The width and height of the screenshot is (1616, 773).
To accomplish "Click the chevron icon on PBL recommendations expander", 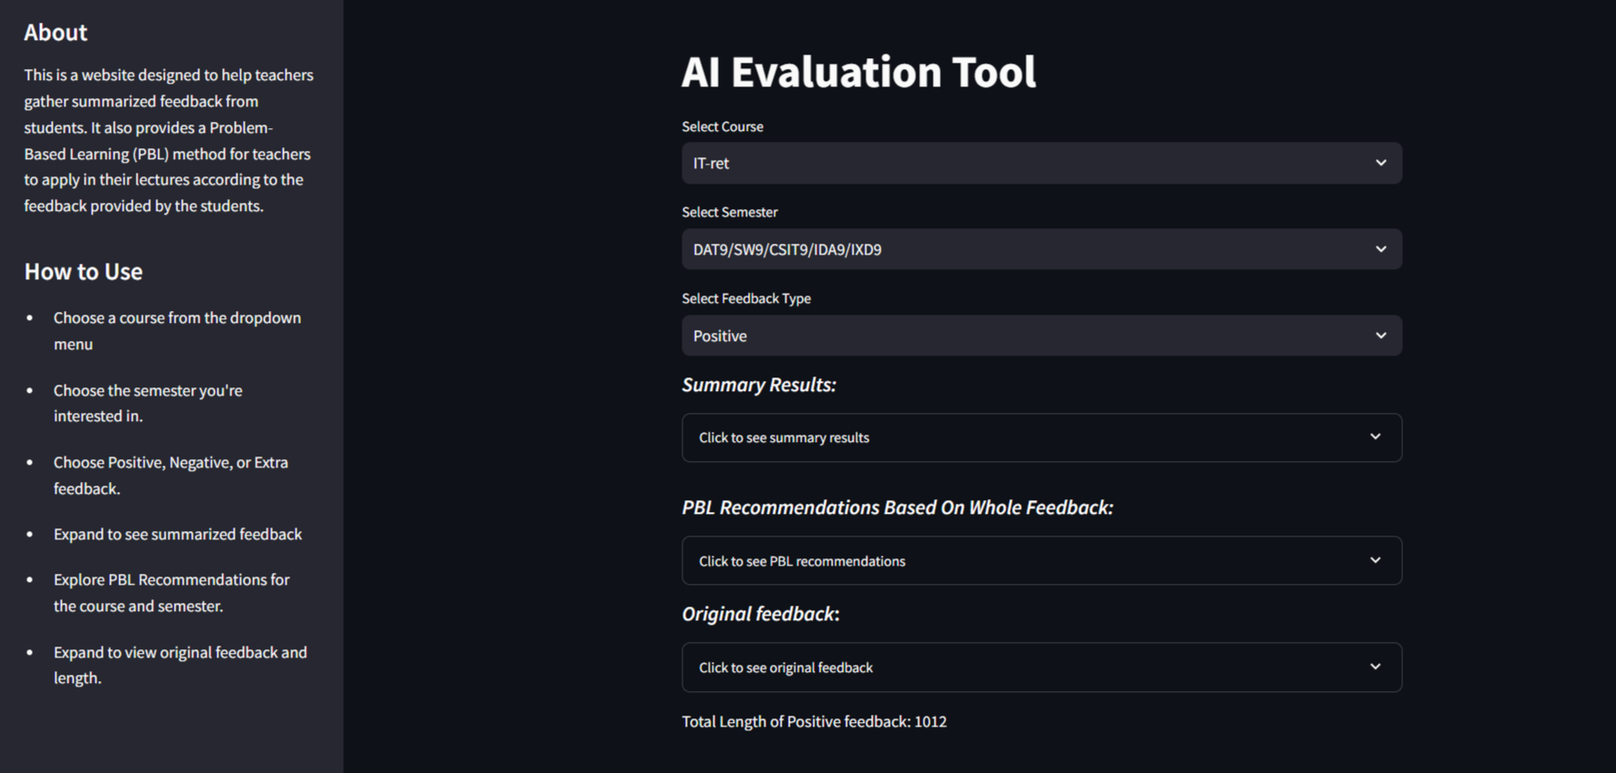I will [1375, 560].
